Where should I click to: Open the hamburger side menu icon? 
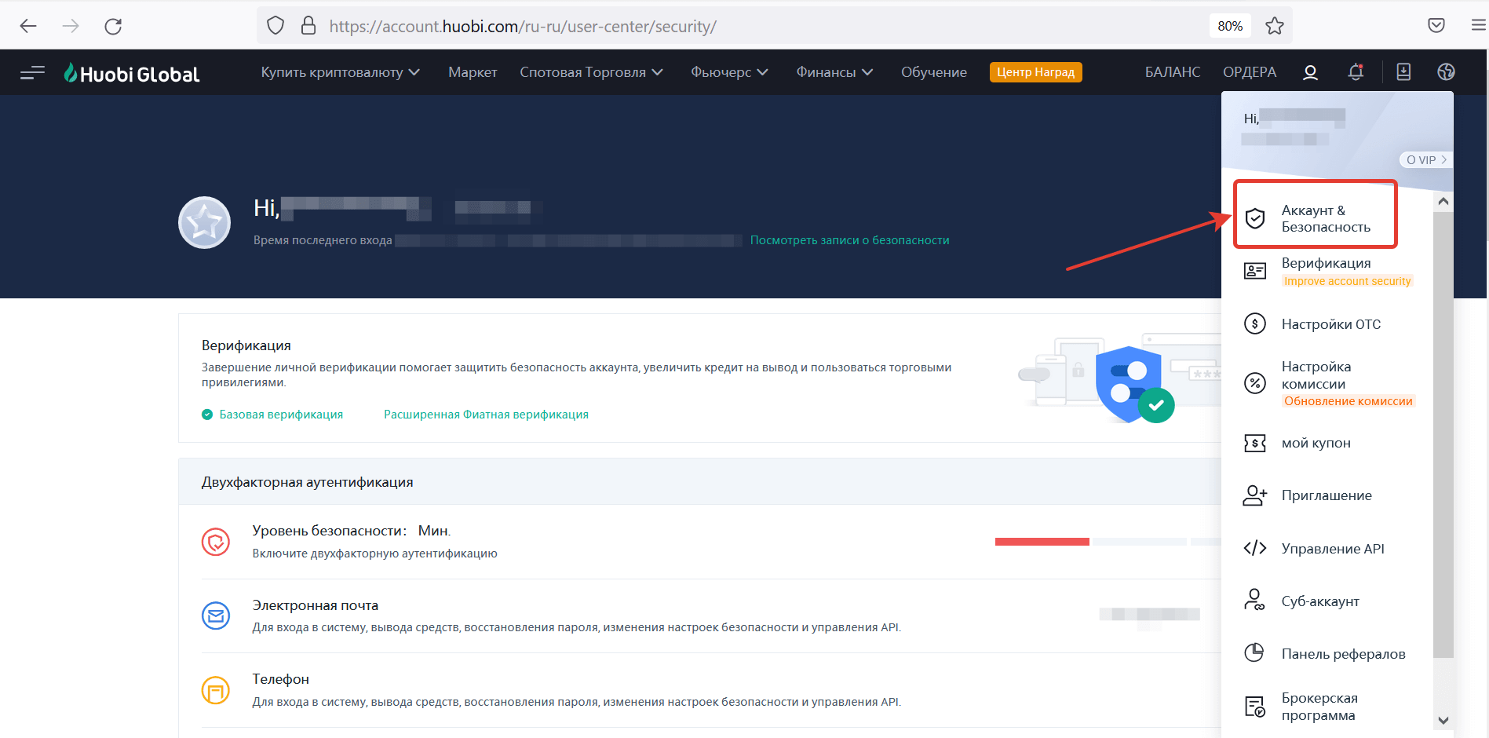32,73
